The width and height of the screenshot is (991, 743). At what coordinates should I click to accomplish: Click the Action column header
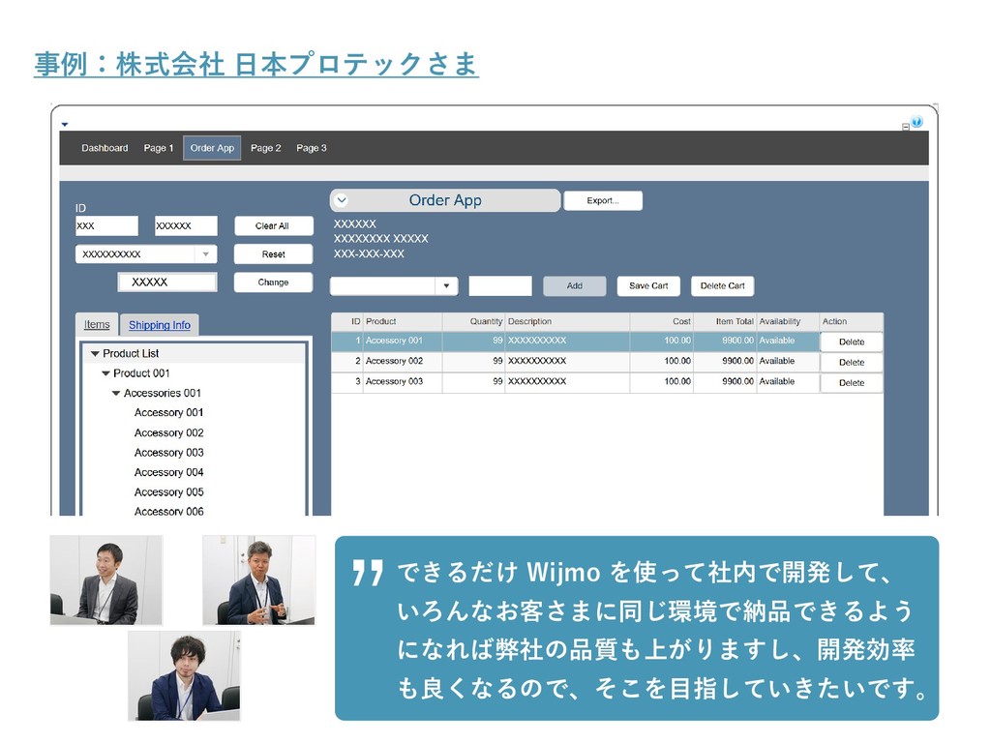point(852,321)
